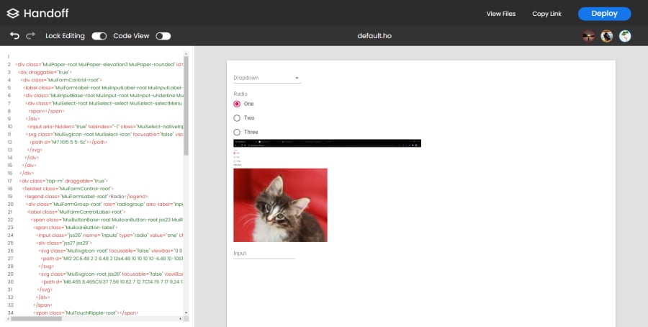Viewport: 648px width, 327px height.
Task: Click the code panel vertical scrollbar
Action: point(186,105)
